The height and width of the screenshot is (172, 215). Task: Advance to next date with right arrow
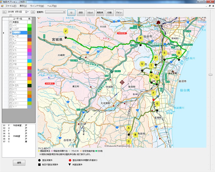(x=33, y=12)
